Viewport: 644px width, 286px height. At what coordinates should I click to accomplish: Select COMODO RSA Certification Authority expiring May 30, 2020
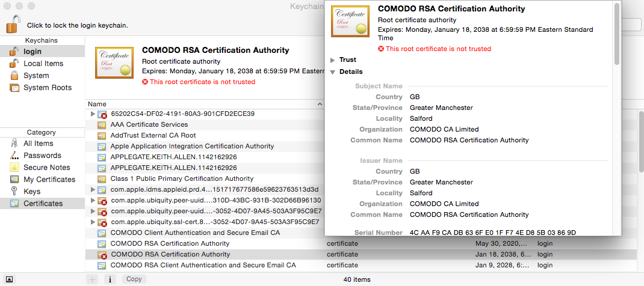click(x=362, y=243)
